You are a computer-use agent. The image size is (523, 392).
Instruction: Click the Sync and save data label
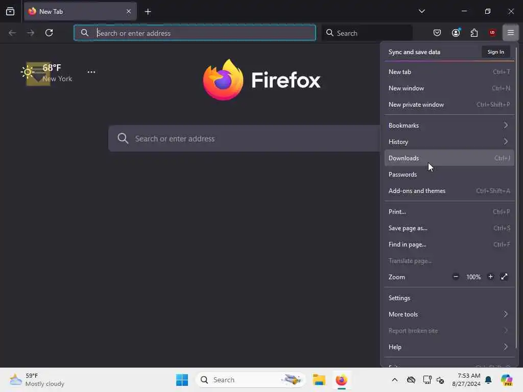coord(414,52)
